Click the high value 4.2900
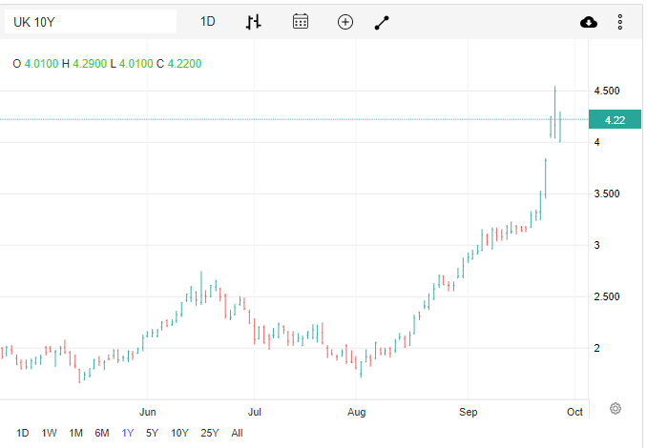647x448 pixels. (90, 64)
